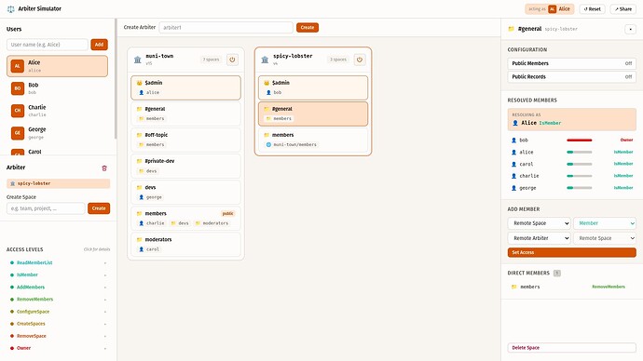Click the folder icon of moderators space
This screenshot has height=361, width=643.
coord(139,239)
